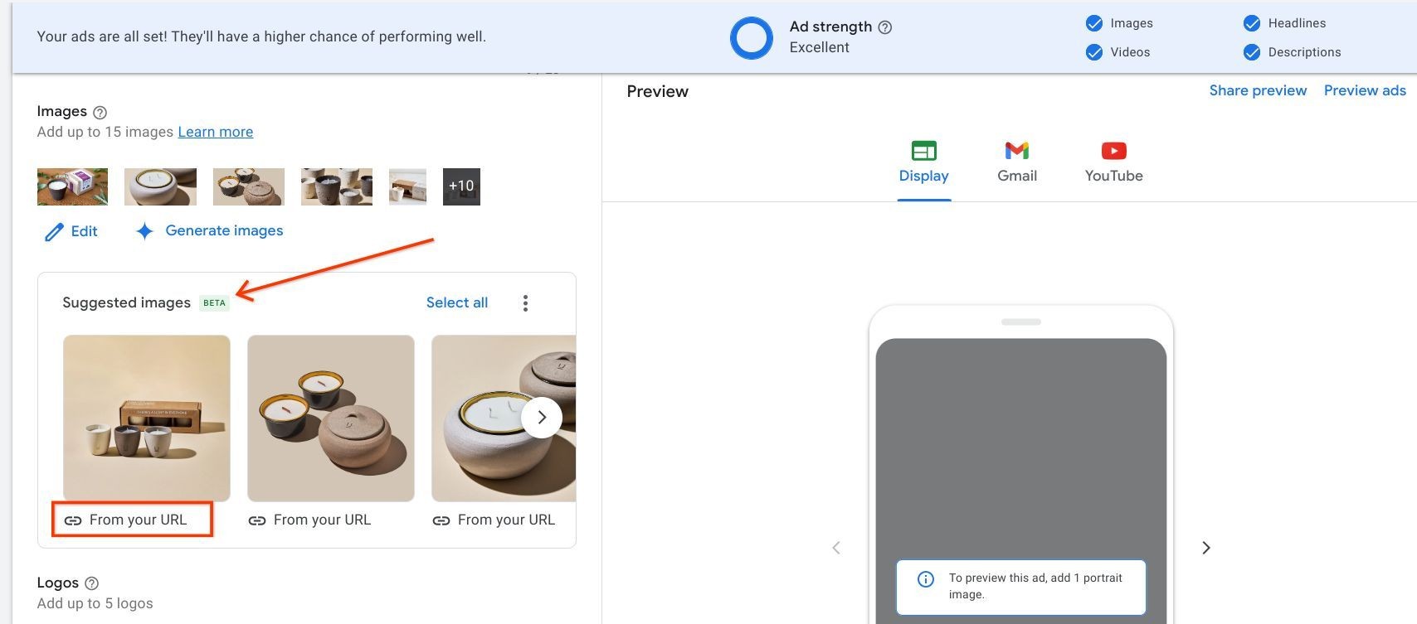
Task: Open the +10 more images tile
Action: pyautogui.click(x=461, y=187)
